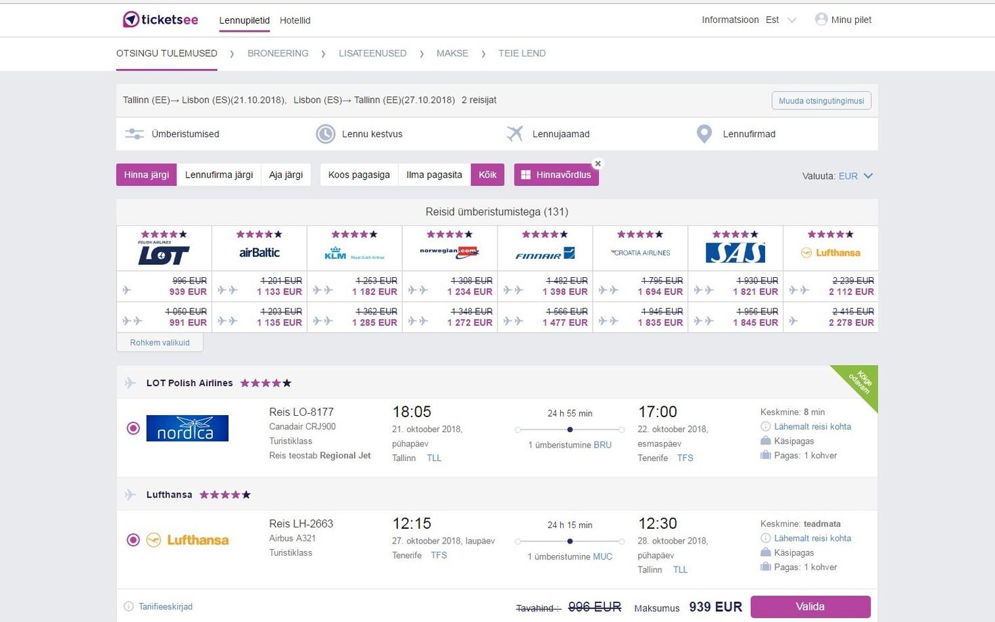
Task: Select the Norwegian logo in comparison table
Action: [x=450, y=252]
